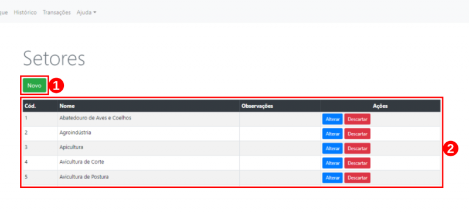Click the Setores page heading
The width and height of the screenshot is (469, 213).
coord(54,59)
